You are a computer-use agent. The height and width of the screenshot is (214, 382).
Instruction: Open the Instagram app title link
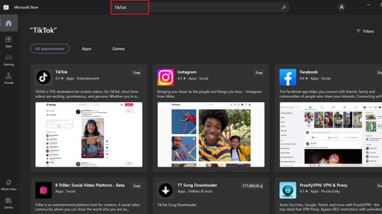(x=187, y=72)
